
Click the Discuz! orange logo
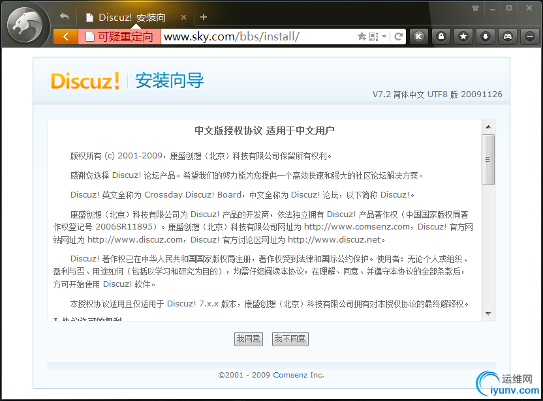point(85,81)
